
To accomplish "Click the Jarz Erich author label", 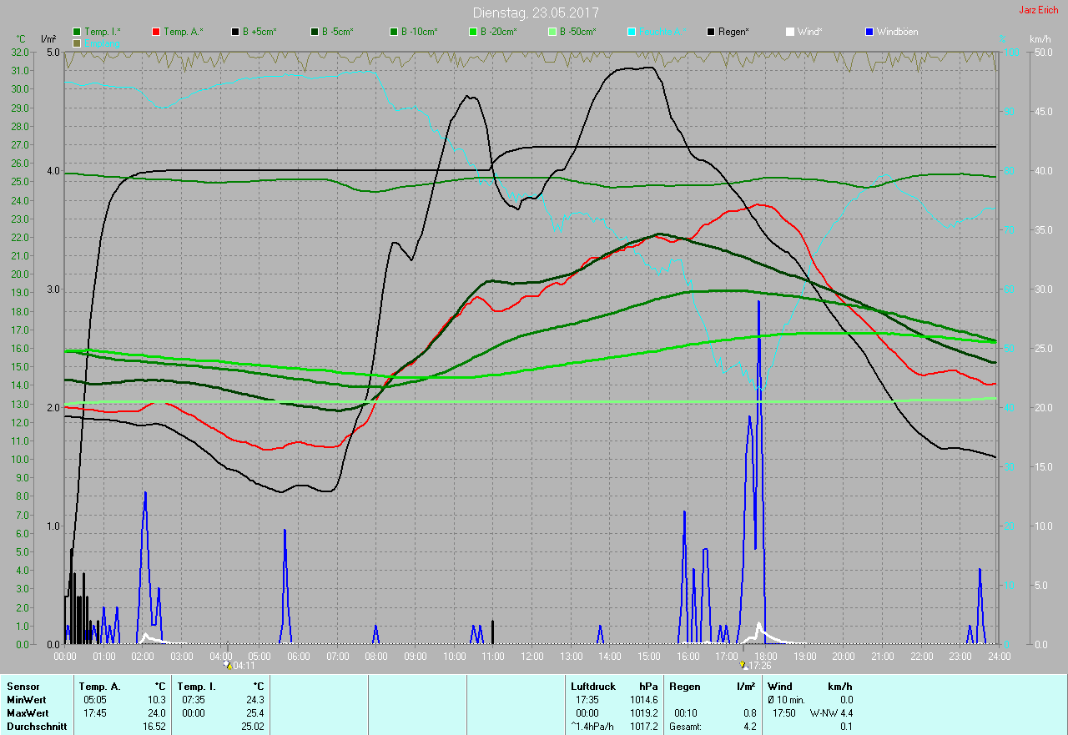I will [x=1038, y=10].
